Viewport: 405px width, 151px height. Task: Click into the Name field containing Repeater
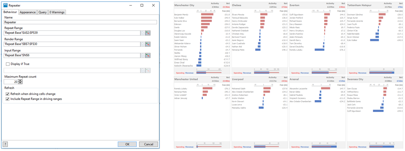point(80,22)
